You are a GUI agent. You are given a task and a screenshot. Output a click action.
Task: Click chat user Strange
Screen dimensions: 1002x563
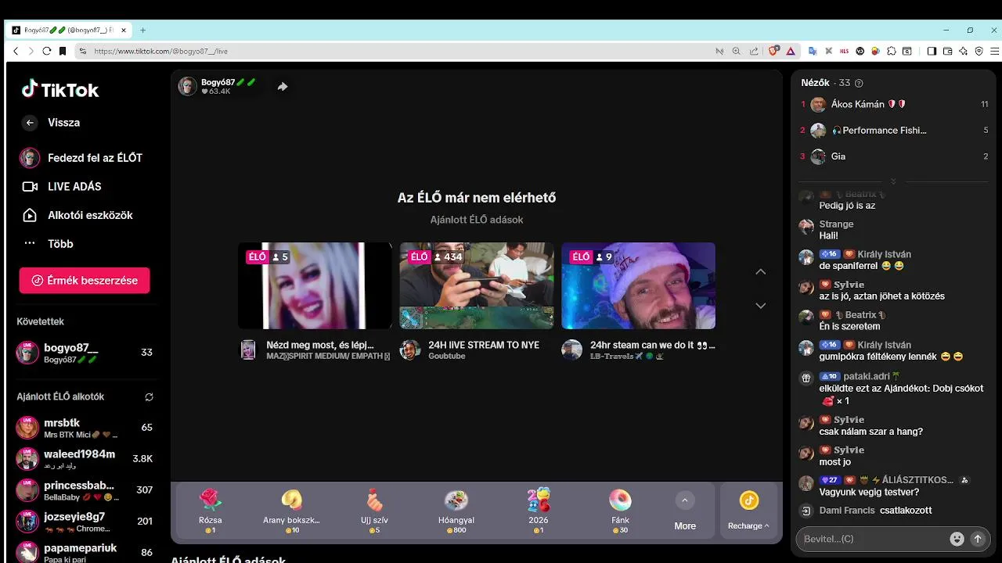click(x=836, y=224)
